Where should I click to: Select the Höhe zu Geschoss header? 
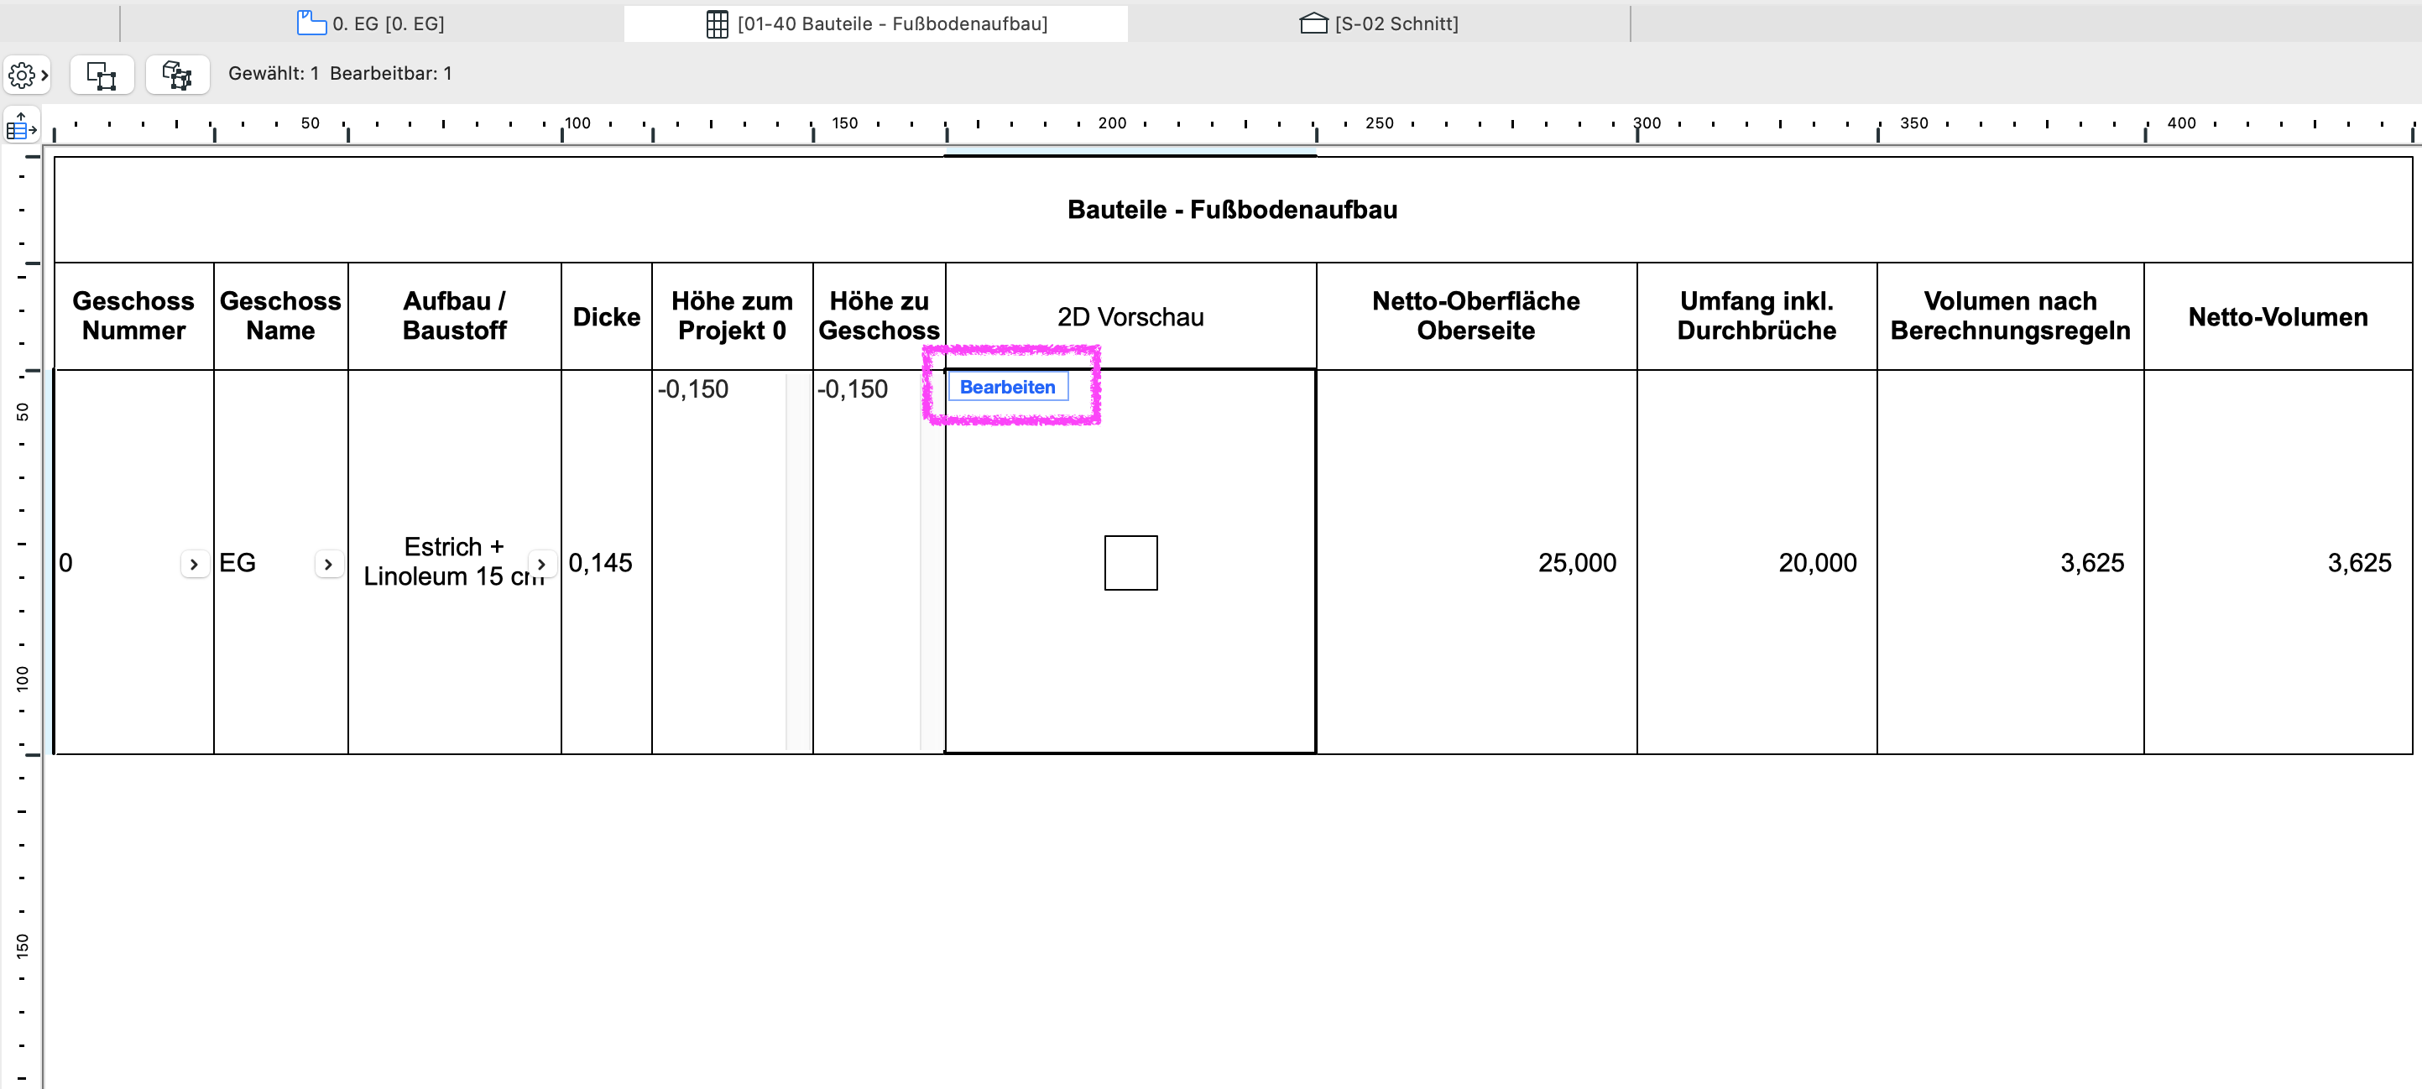click(878, 315)
